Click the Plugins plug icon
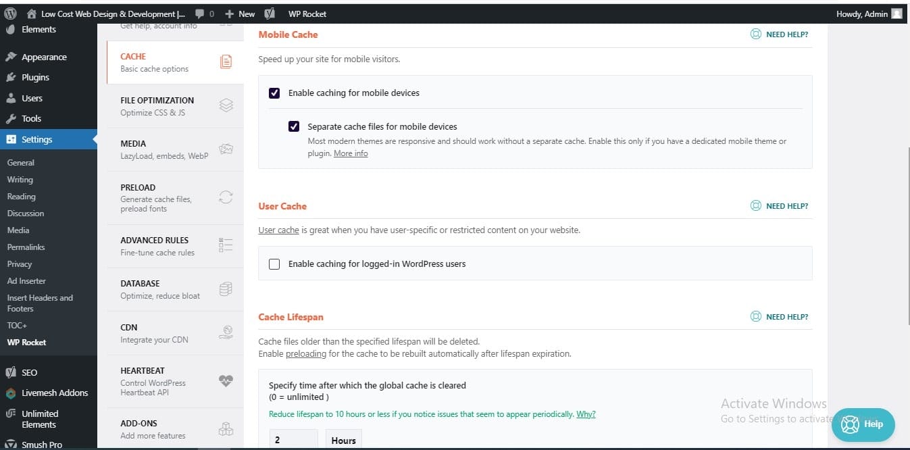The height and width of the screenshot is (450, 910). pyautogui.click(x=11, y=78)
